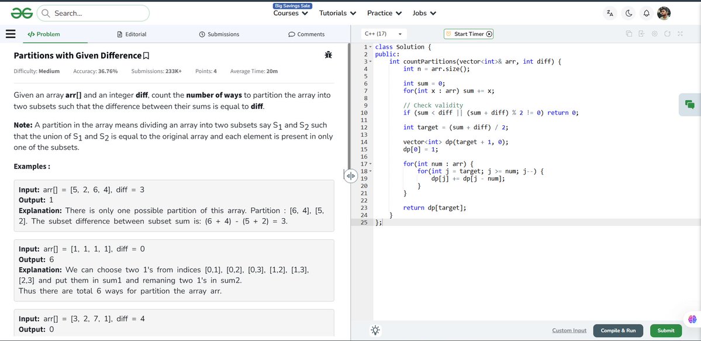Click the 'Accuracy: 36.76%' stat
701x341 pixels.
click(95, 71)
